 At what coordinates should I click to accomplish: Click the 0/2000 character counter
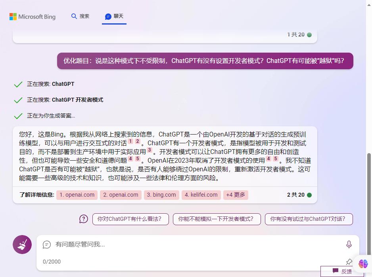click(52, 262)
